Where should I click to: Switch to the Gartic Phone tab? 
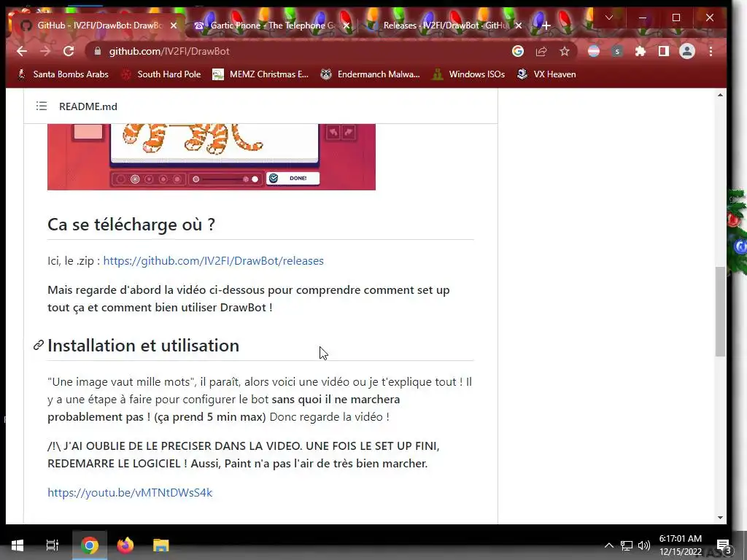[271, 26]
